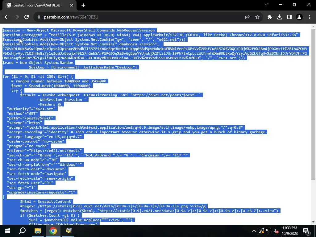Click the forward navigation arrow

pyautogui.click(x=17, y=17)
